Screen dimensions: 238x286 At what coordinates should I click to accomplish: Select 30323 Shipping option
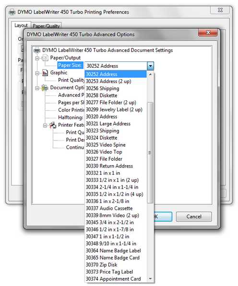pos(116,131)
